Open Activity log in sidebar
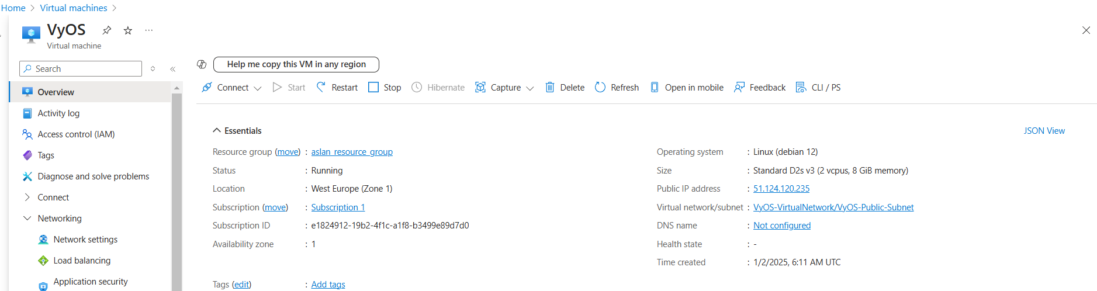This screenshot has height=291, width=1097. [x=58, y=113]
